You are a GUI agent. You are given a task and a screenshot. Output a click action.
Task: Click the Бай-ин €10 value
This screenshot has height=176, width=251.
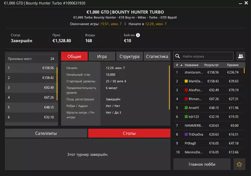[128, 41]
